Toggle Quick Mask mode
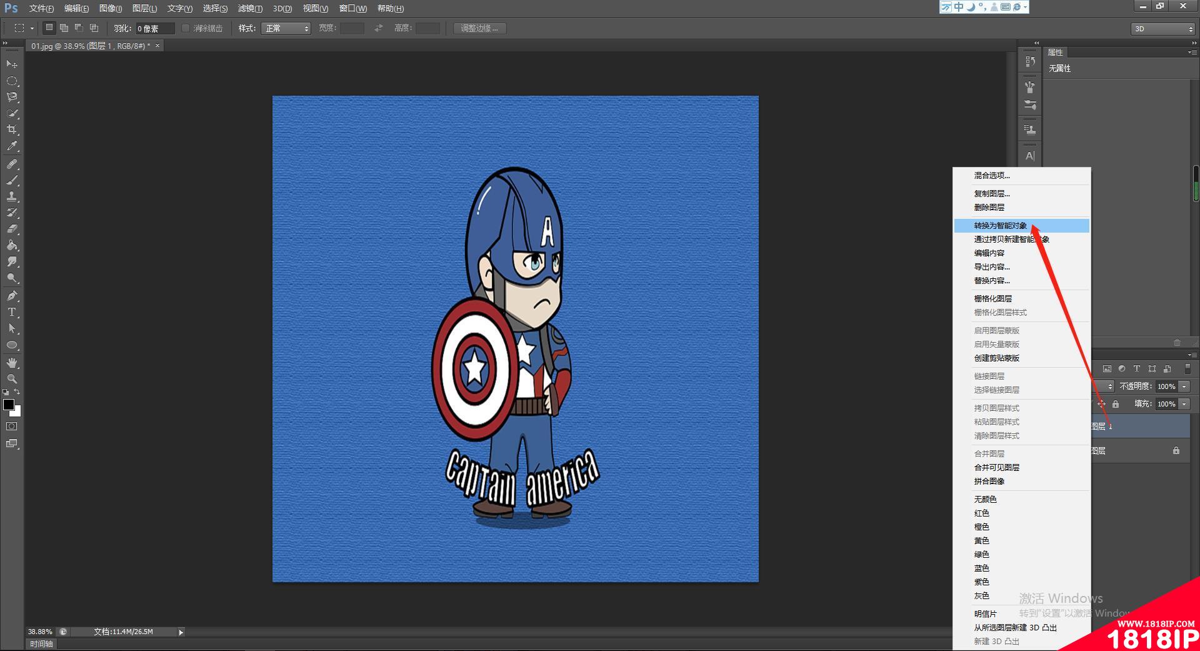 (x=12, y=426)
